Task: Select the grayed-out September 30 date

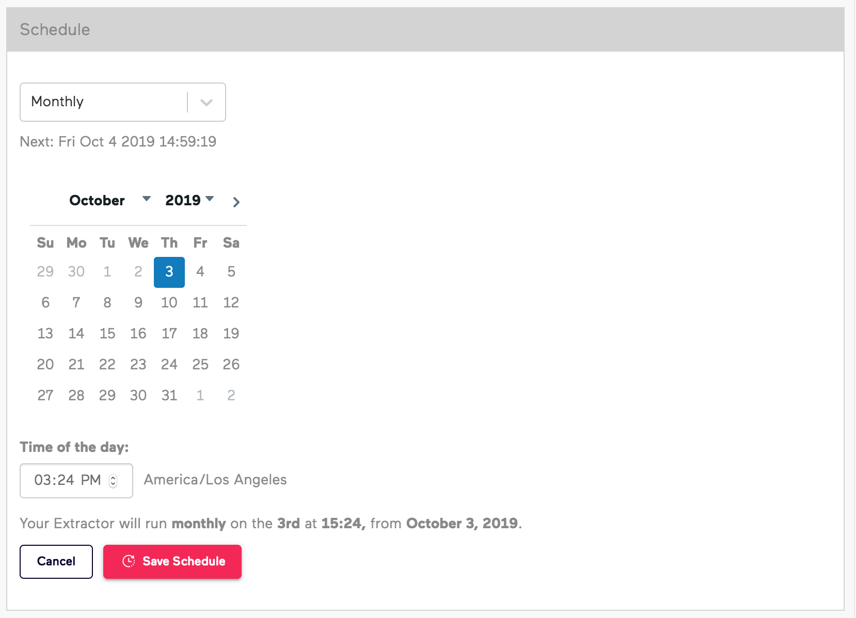Action: (76, 272)
